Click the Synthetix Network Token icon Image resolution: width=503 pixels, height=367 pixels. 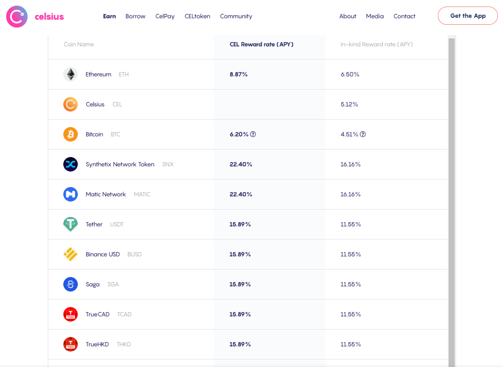click(71, 164)
